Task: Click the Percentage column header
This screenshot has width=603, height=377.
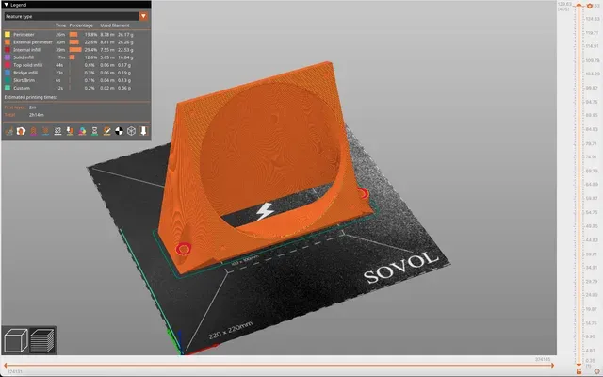Action: (x=81, y=25)
